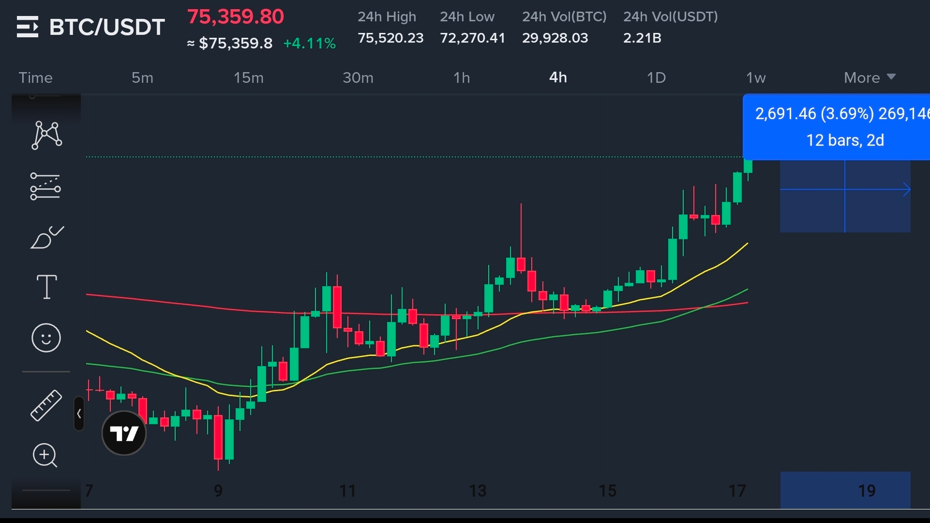Image resolution: width=930 pixels, height=523 pixels.
Task: Collapse the drawing toolbar with arrow handle
Action: click(79, 414)
